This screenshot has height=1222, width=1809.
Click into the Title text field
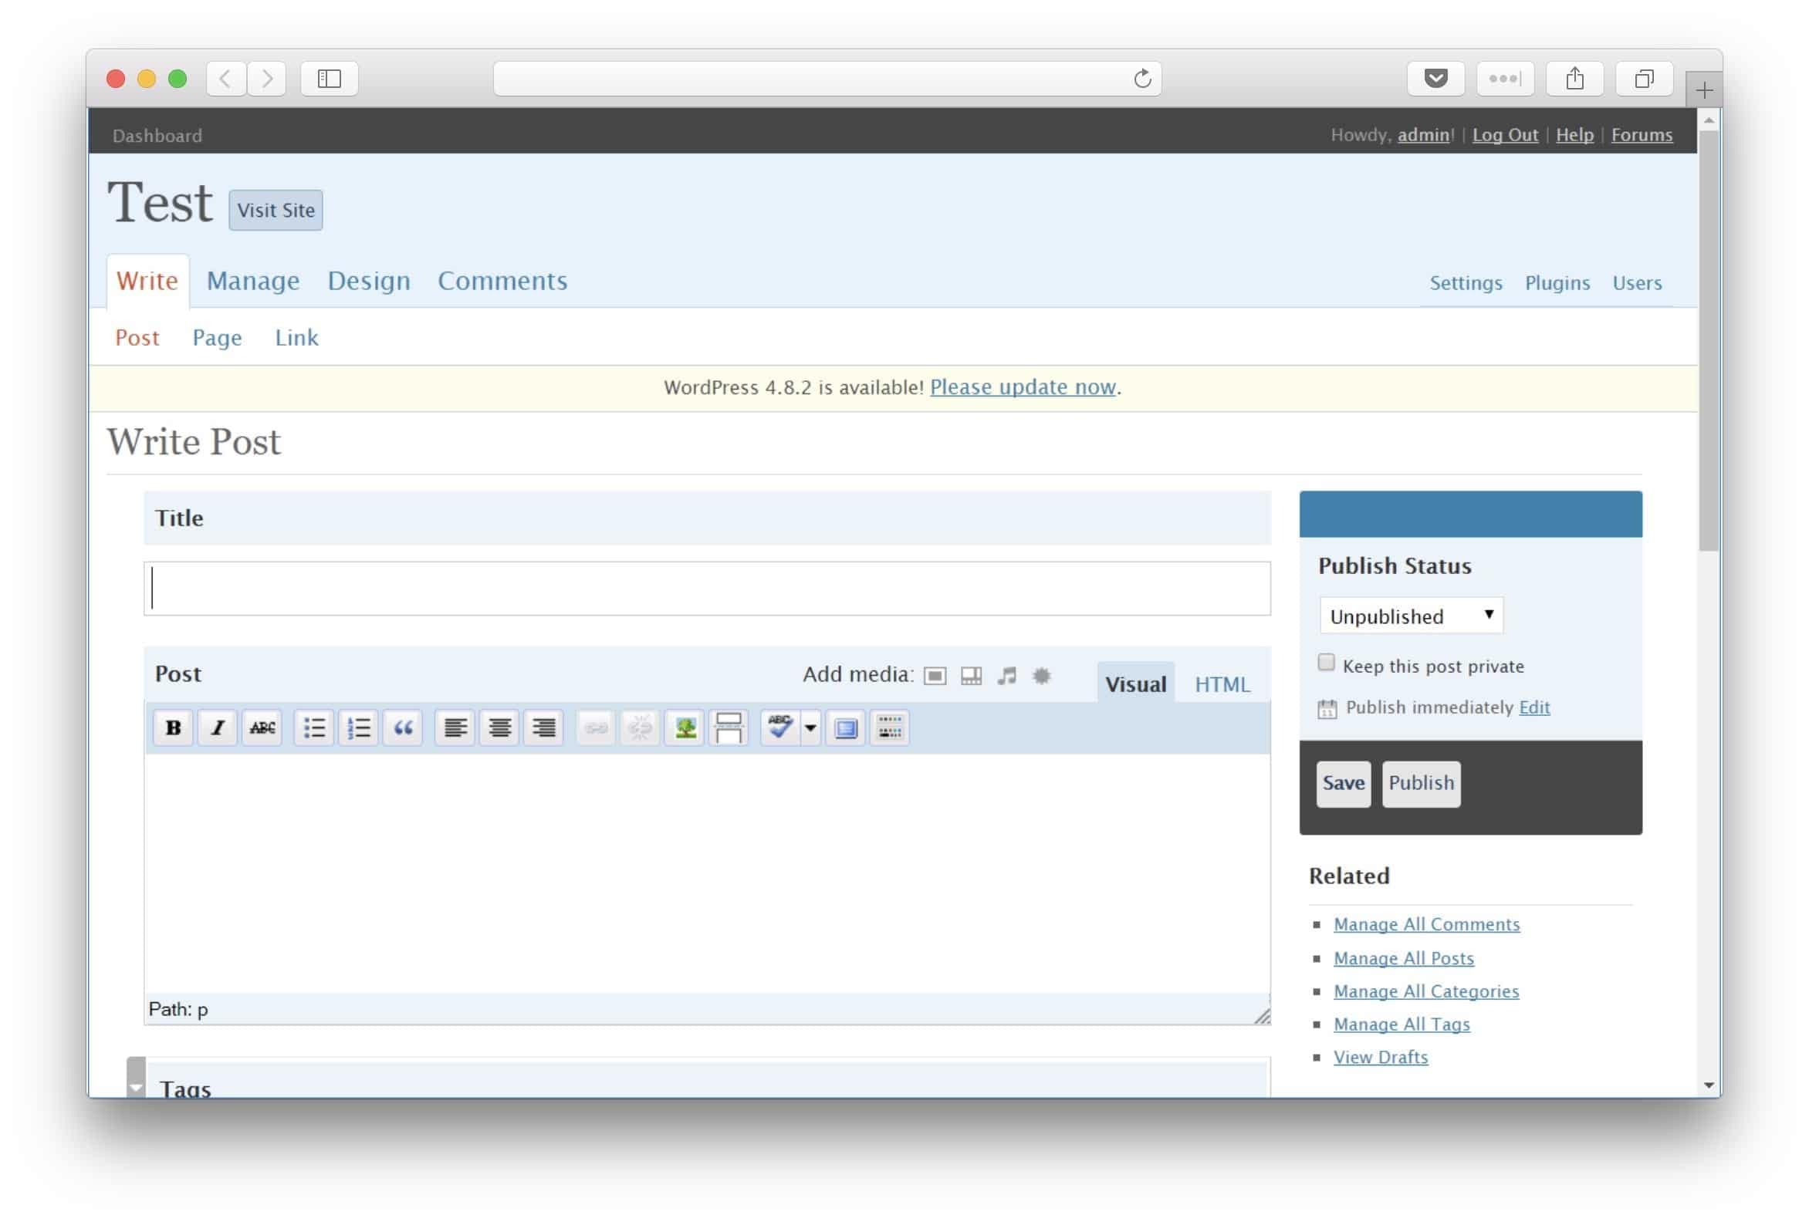(x=707, y=589)
